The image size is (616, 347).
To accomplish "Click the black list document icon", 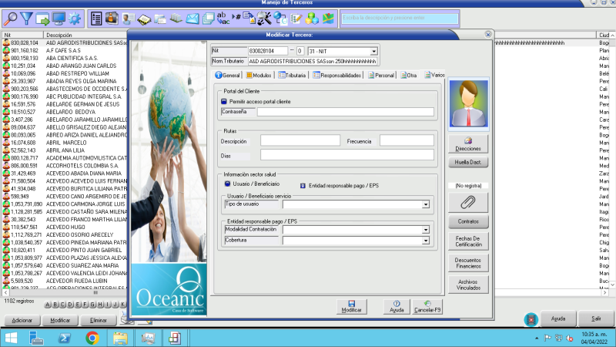I will tap(96, 19).
